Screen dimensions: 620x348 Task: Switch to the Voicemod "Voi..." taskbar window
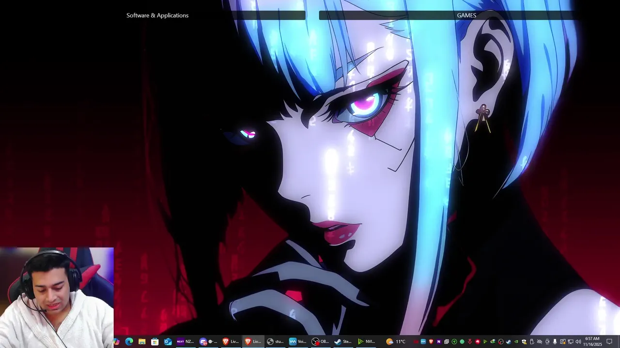pyautogui.click(x=297, y=342)
